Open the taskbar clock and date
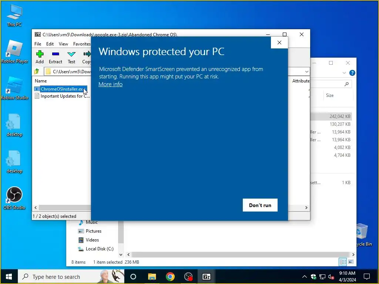This screenshot has width=379, height=284. click(347, 277)
